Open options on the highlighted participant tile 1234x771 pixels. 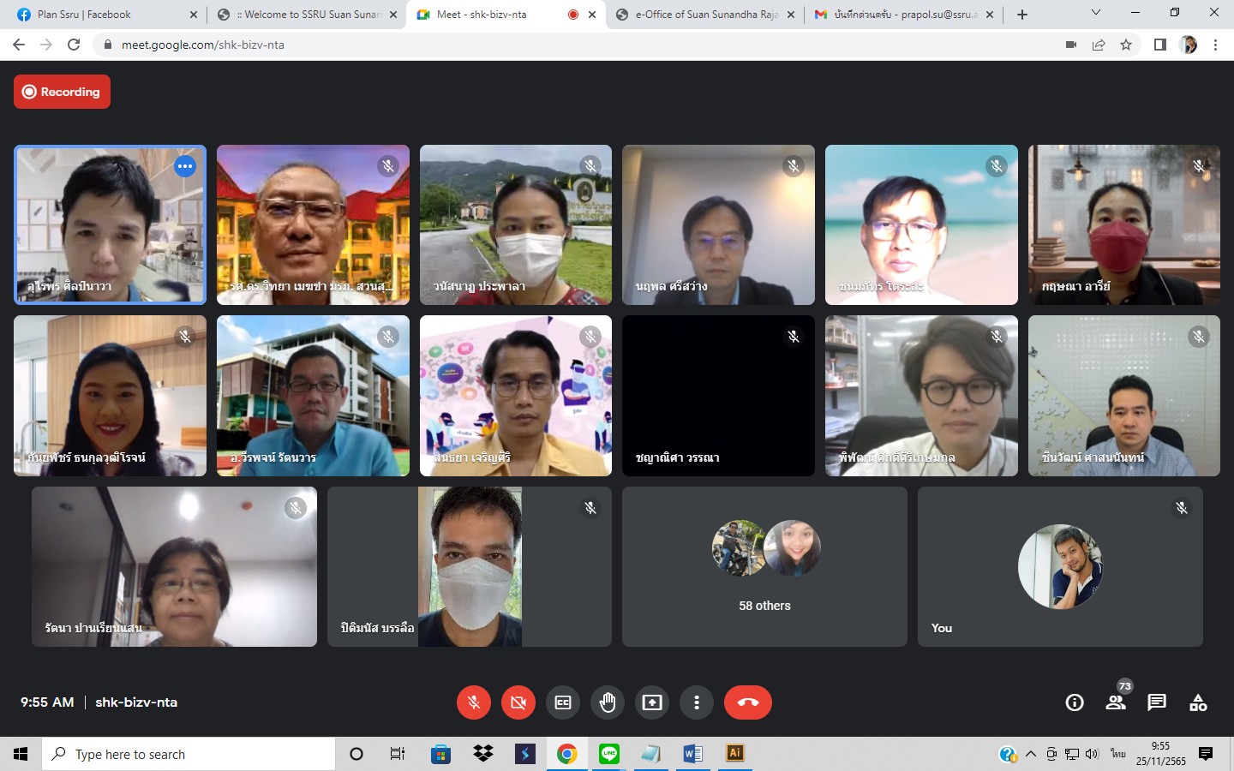click(x=185, y=166)
